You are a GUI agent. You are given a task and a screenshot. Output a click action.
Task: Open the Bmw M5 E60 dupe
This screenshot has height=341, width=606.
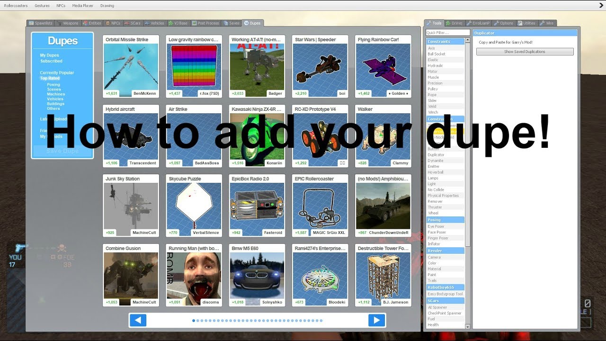pos(257,275)
